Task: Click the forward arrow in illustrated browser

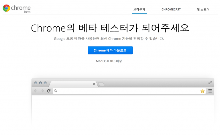Action: coord(42,91)
